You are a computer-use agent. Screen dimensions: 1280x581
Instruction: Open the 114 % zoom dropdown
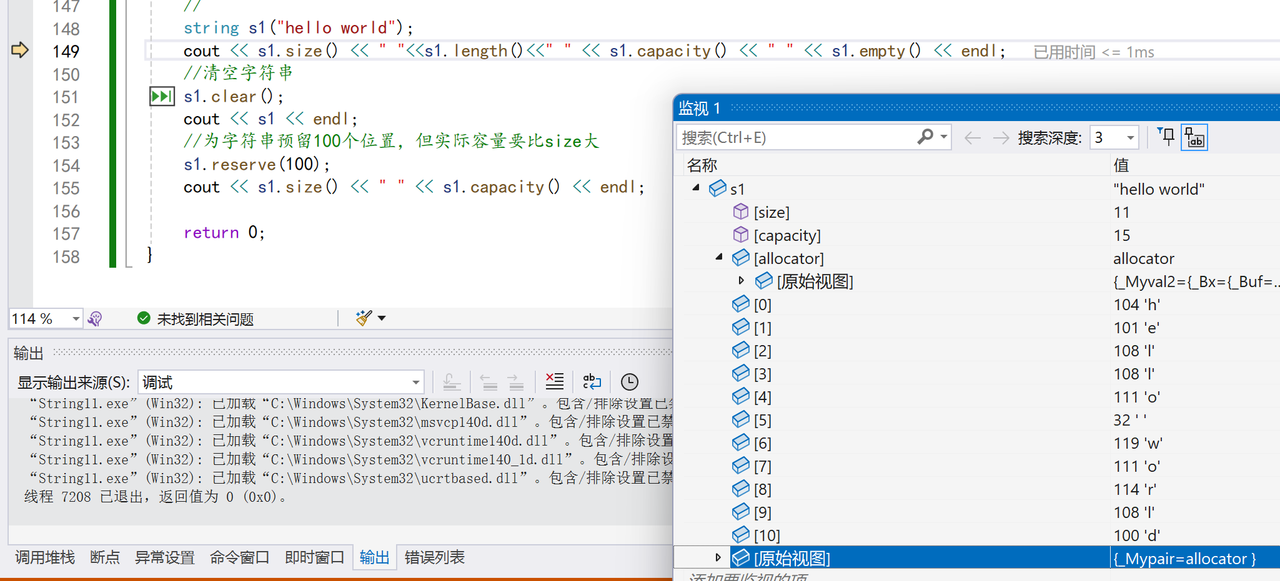point(75,319)
